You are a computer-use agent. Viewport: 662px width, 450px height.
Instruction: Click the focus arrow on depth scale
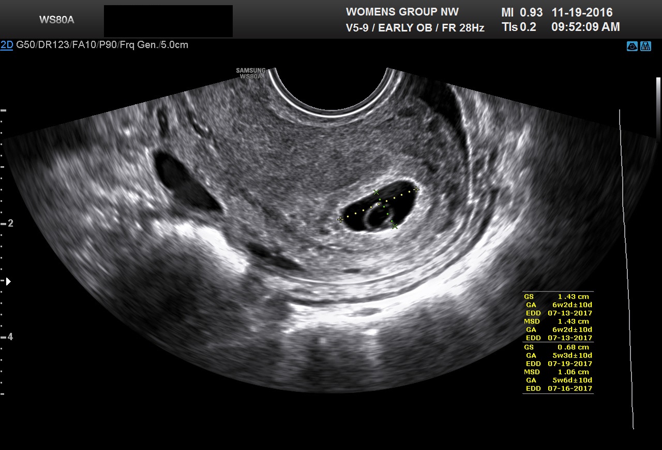coord(8,281)
